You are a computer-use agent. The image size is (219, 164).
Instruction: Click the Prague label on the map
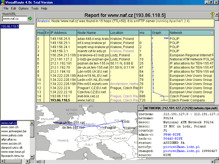click(x=110, y=128)
